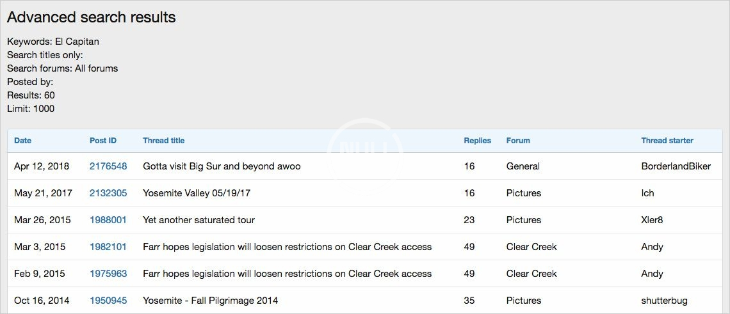Click the 'Advanced search results' heading
This screenshot has width=730, height=314.
coord(91,17)
